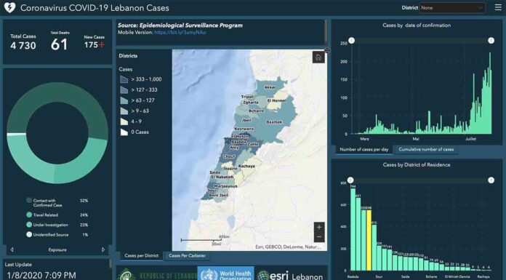Click the yellow highlighted district bar

[369, 240]
